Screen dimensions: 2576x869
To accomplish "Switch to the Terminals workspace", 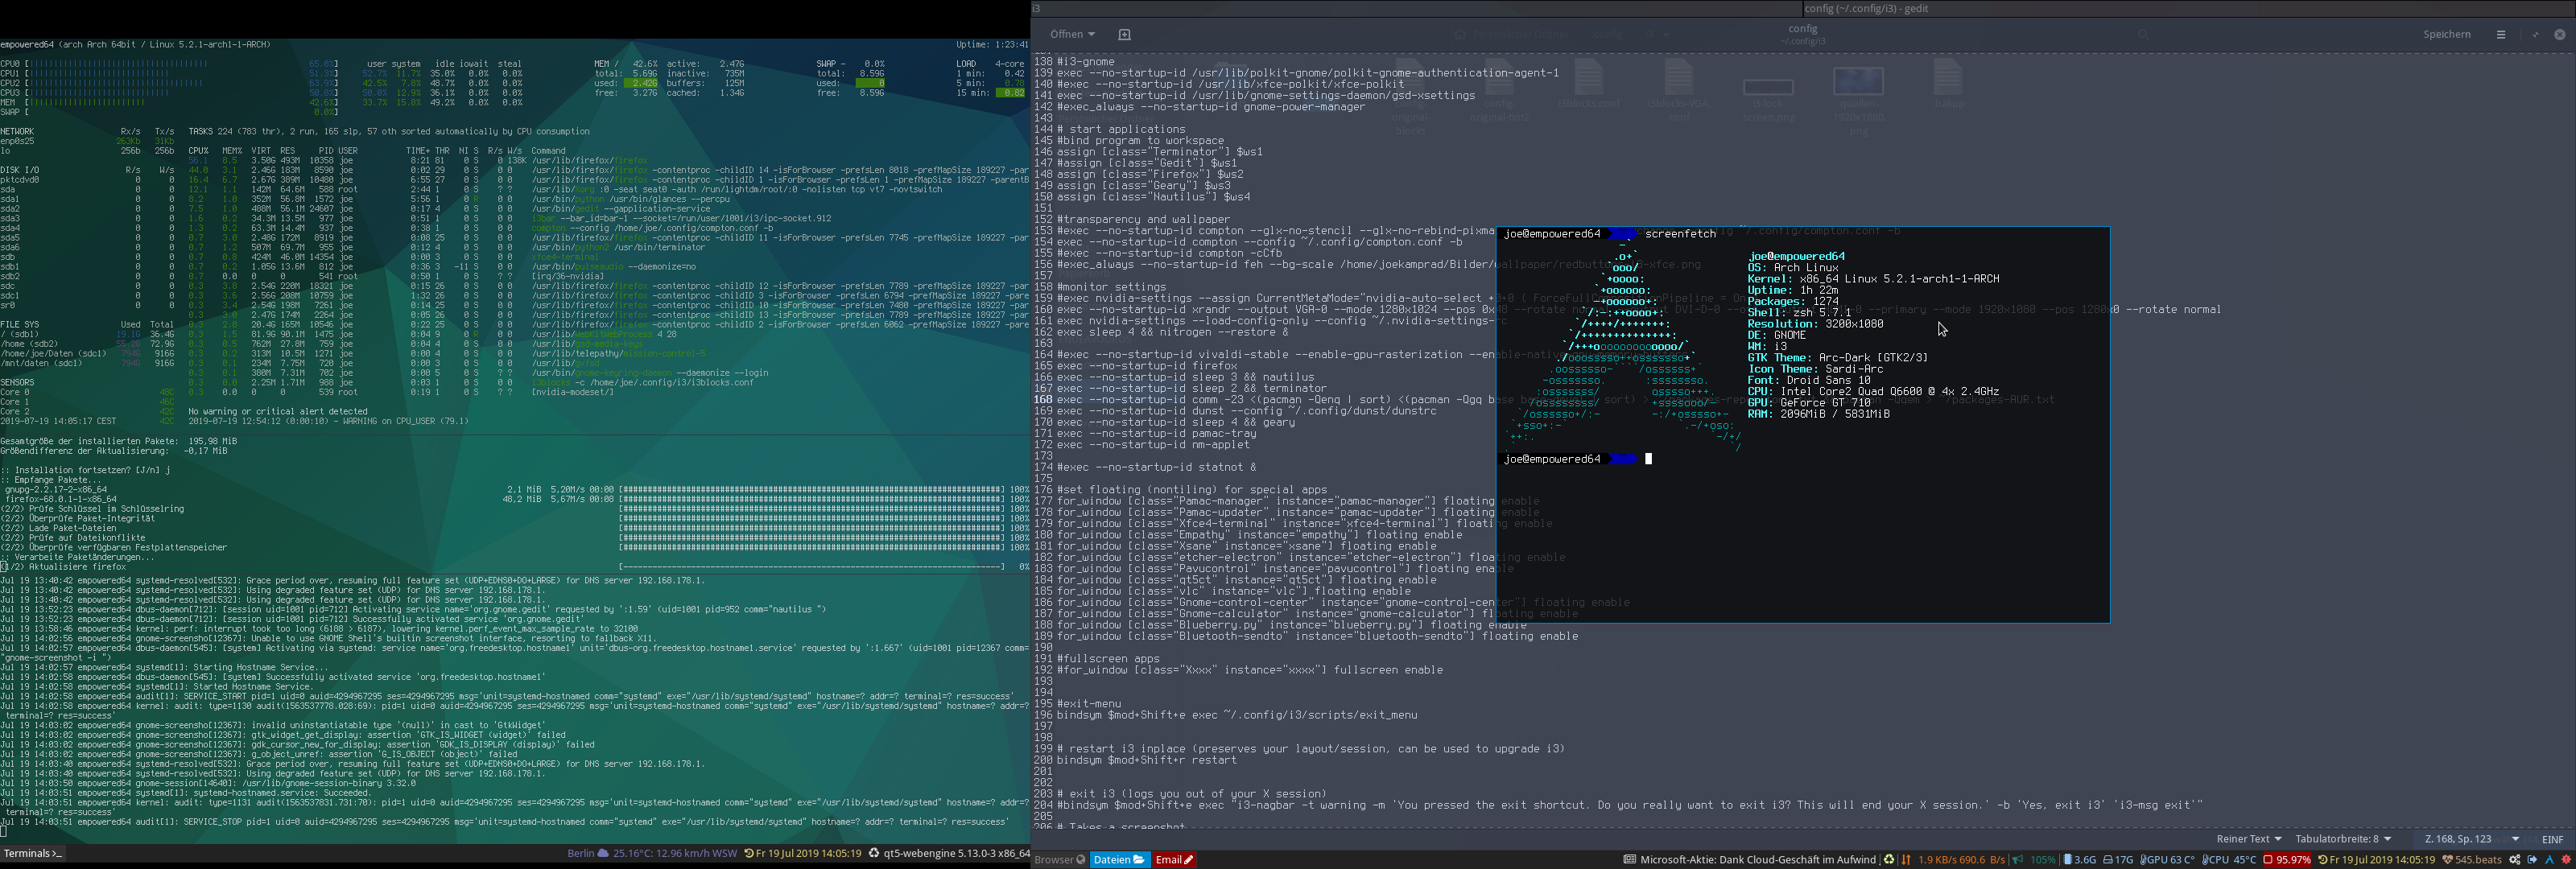I will pyautogui.click(x=33, y=853).
